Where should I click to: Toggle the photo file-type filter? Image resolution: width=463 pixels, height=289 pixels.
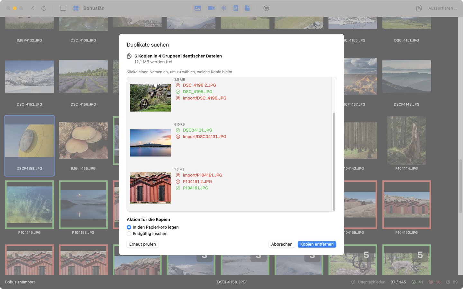coord(198,8)
